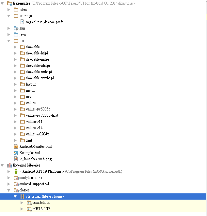Screen dimensions: 207x216
Task: Select the External Libraries label
Action: (x=27, y=165)
